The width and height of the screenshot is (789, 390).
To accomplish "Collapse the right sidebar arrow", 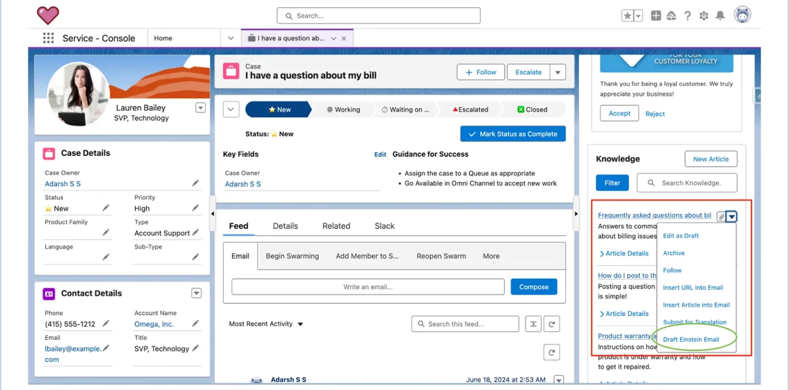I will coord(576,213).
